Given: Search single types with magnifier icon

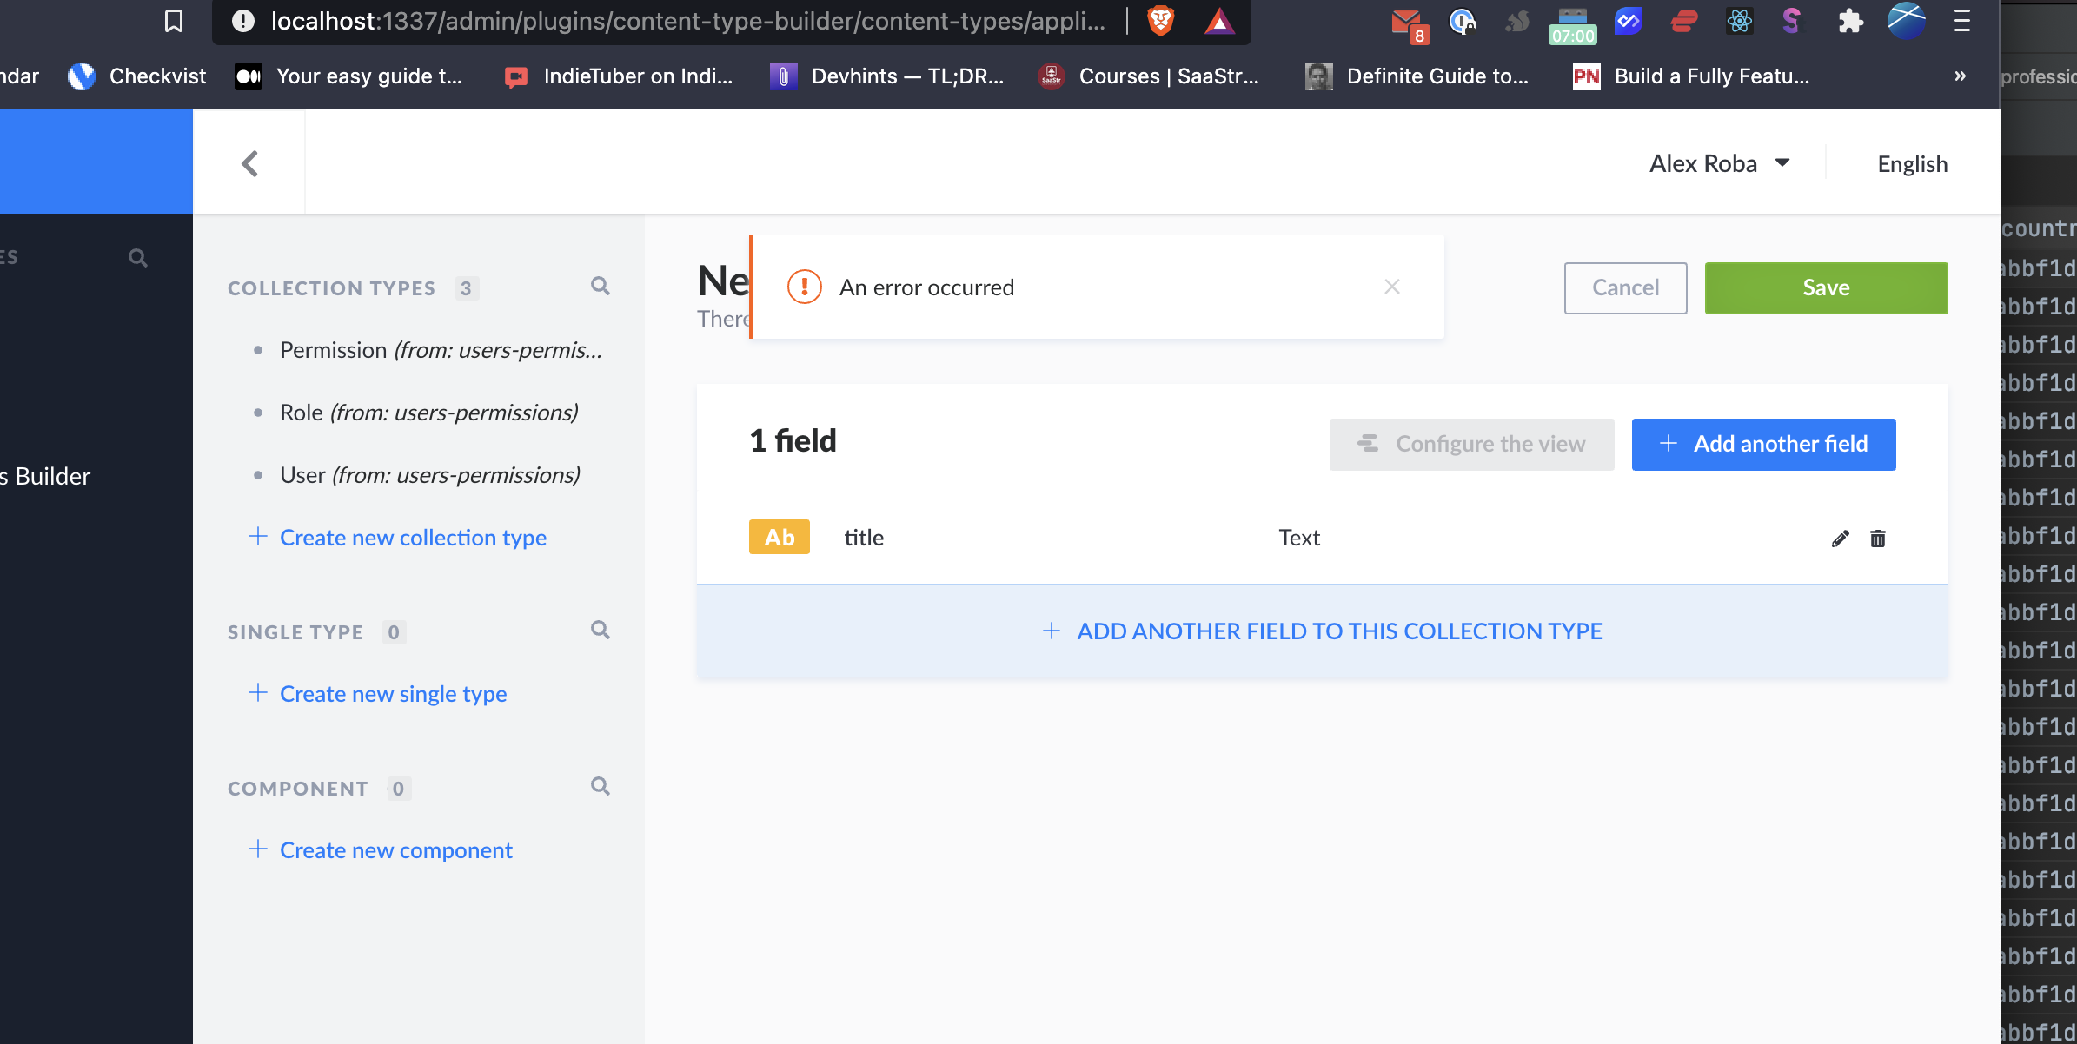Looking at the screenshot, I should click(601, 630).
